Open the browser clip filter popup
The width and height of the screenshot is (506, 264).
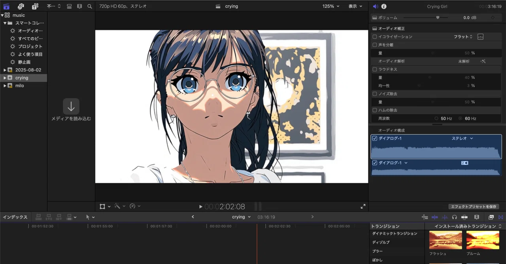click(54, 6)
